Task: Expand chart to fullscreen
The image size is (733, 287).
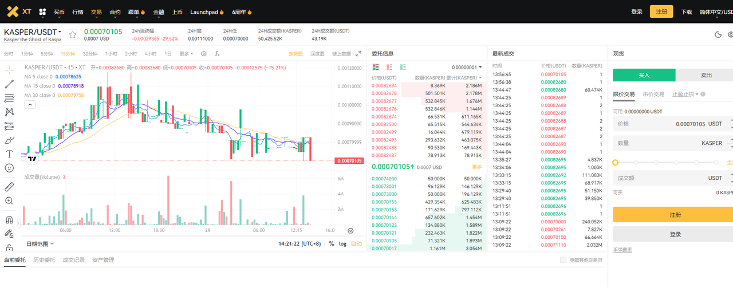Action: [358, 54]
